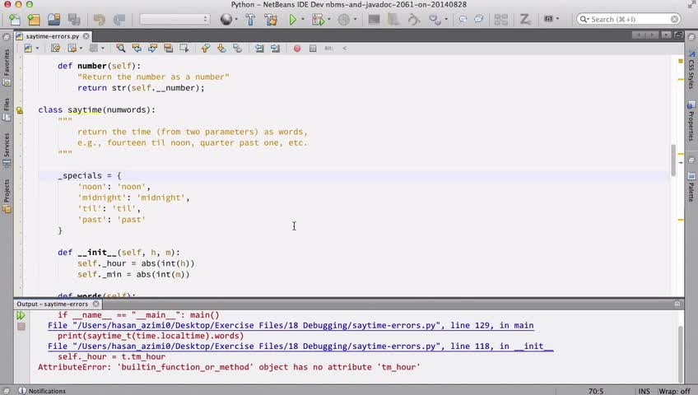Screen dimensions: 698x395
Task: Click the globe browser icon
Action: point(226,20)
